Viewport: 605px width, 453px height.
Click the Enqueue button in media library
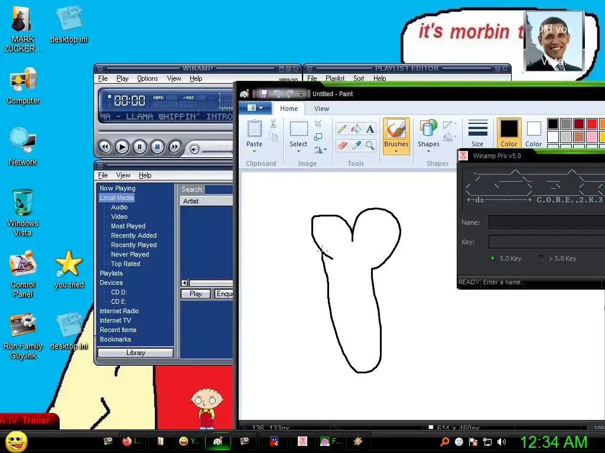[x=224, y=294]
